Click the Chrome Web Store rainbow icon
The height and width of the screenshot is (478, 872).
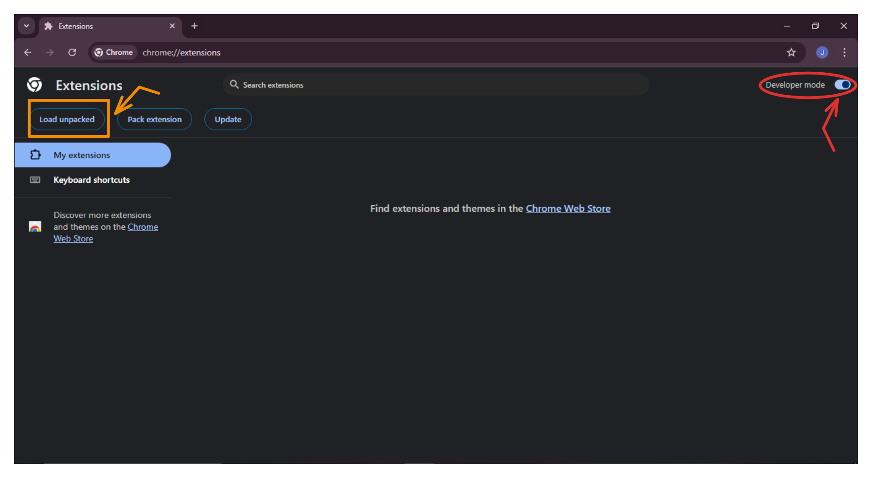[35, 227]
